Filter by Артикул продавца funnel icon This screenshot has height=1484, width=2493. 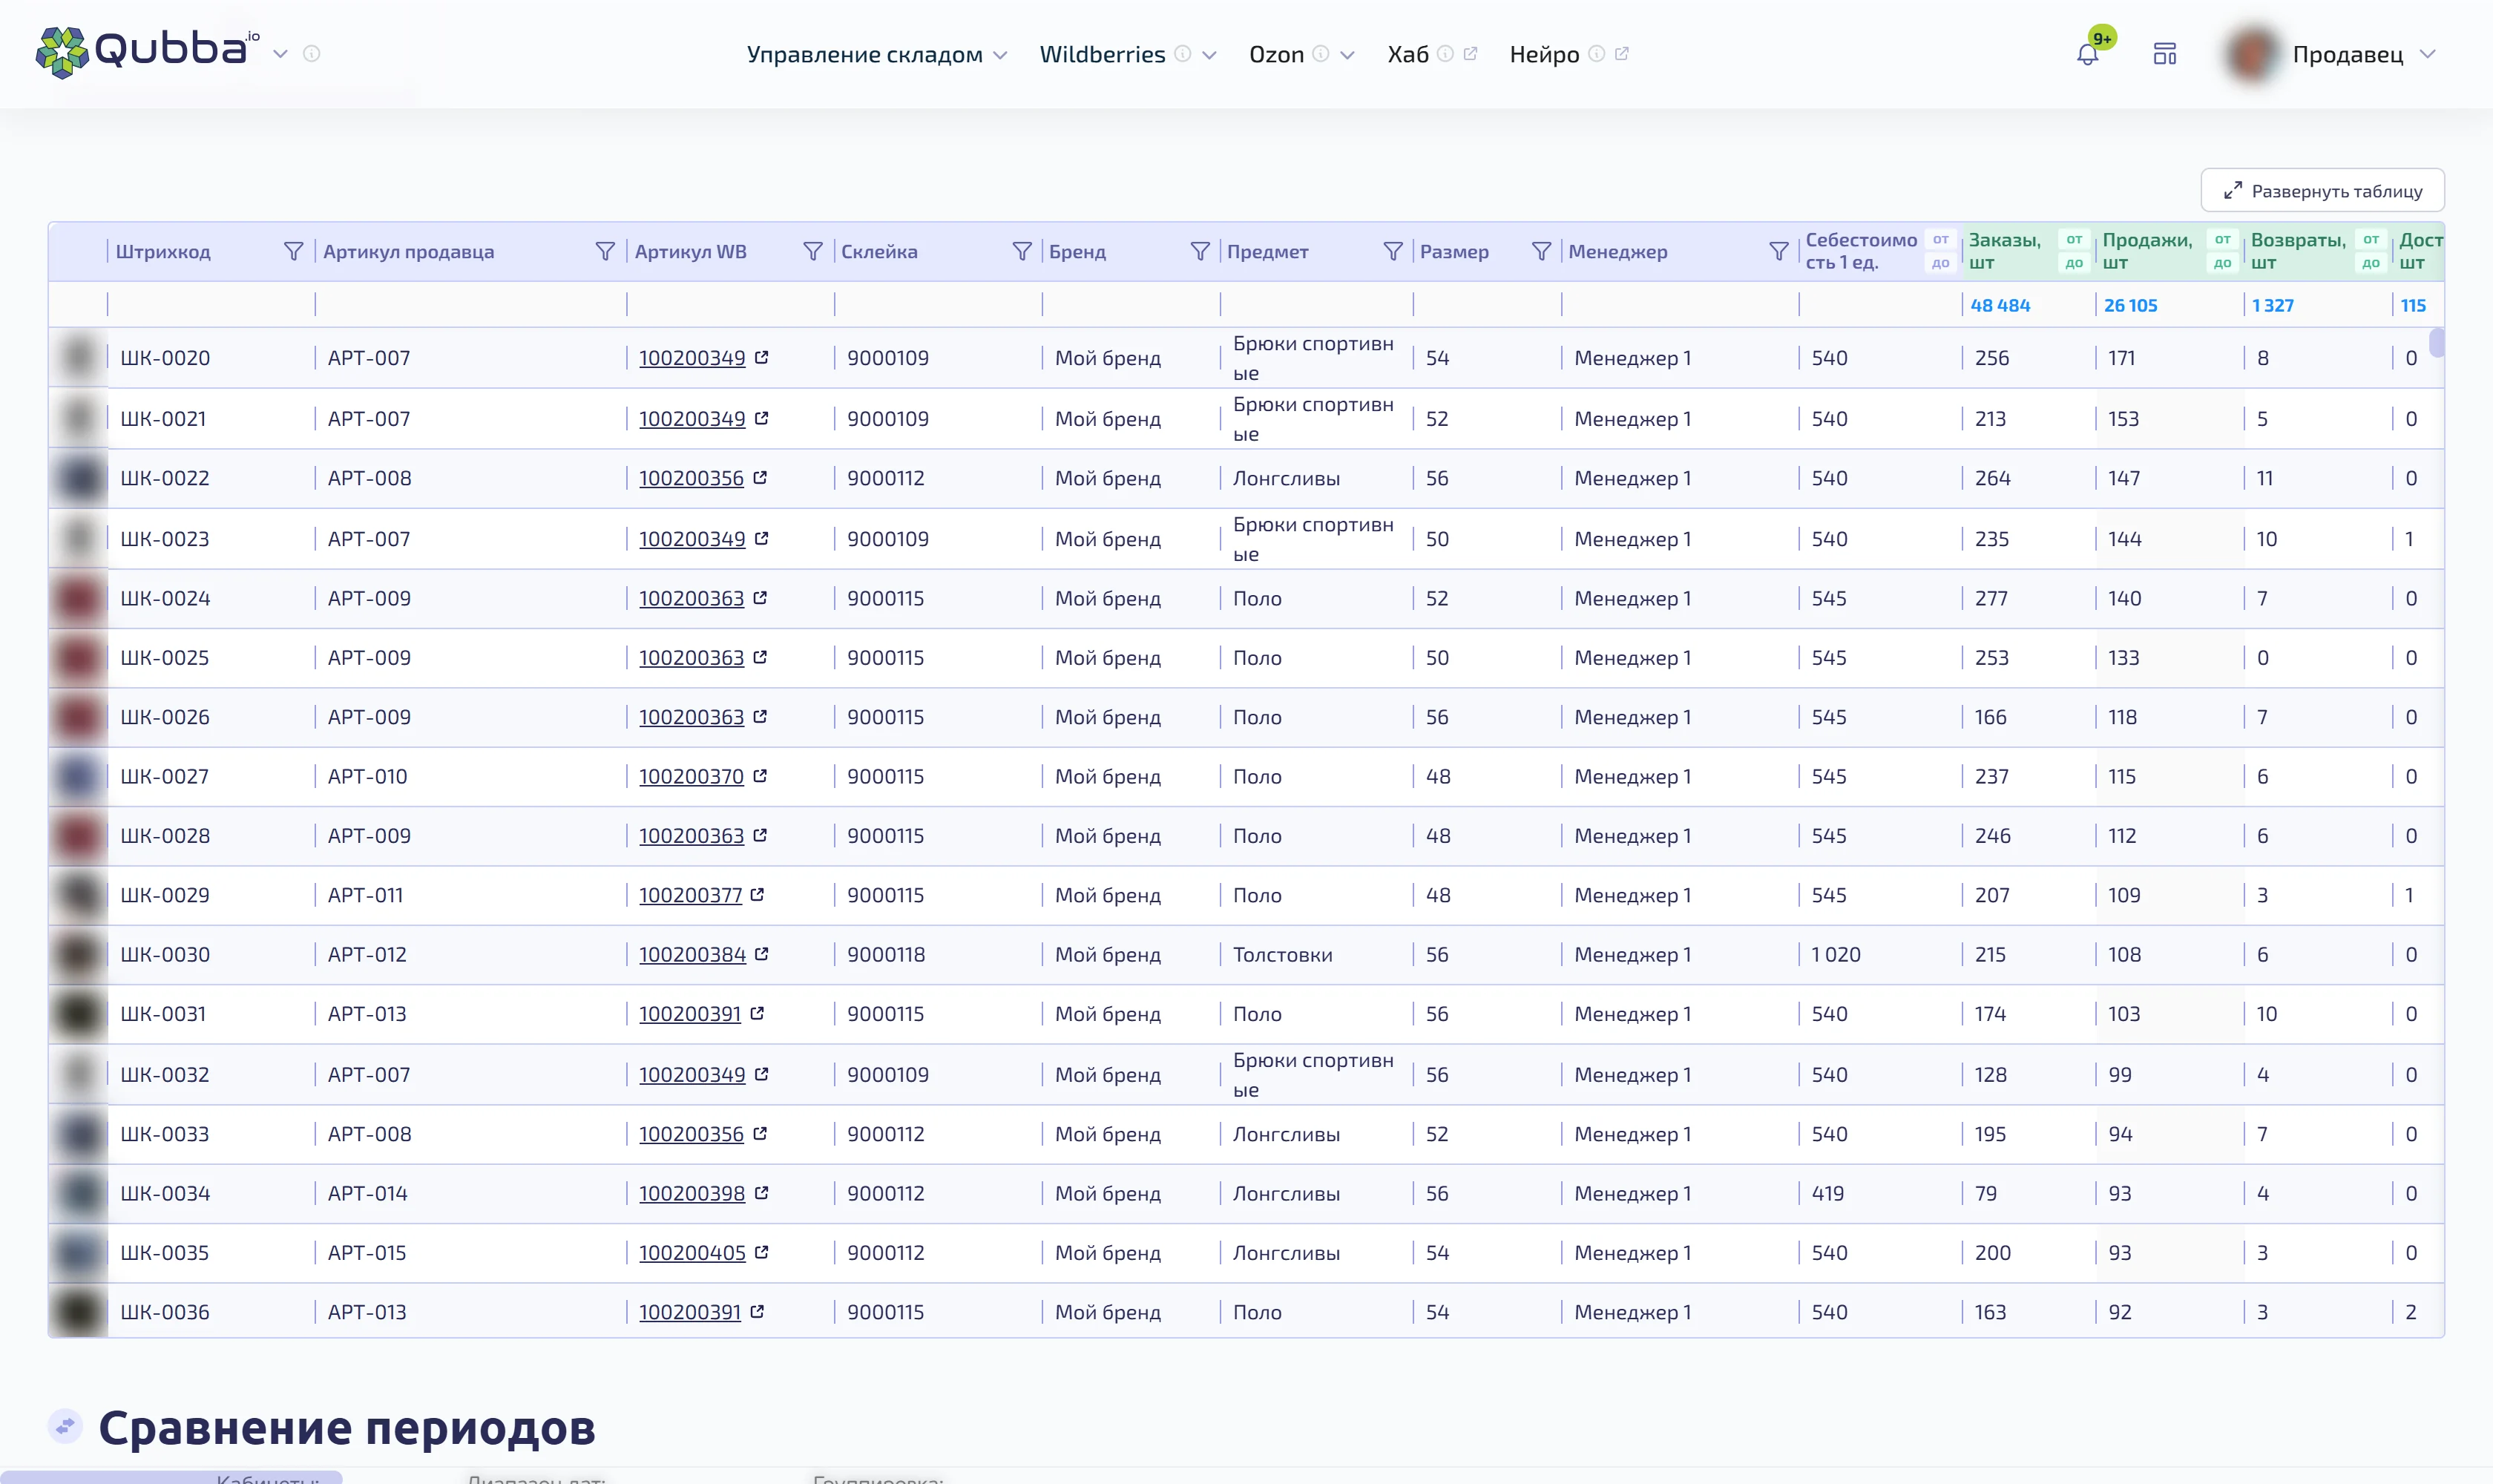click(605, 251)
